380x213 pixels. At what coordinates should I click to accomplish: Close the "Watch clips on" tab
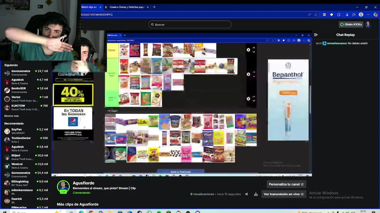(x=100, y=7)
